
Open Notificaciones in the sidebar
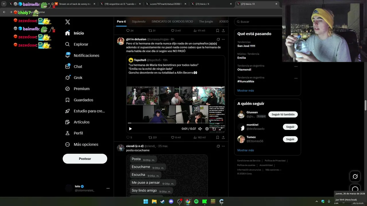(82, 56)
